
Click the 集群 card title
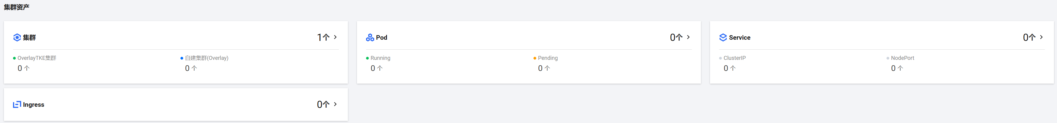(x=30, y=38)
